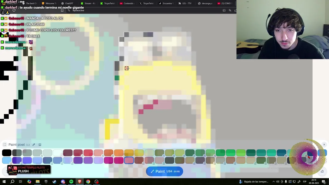
Task: Switch to the Contenido YouTube tab
Action: pyautogui.click(x=127, y=3)
